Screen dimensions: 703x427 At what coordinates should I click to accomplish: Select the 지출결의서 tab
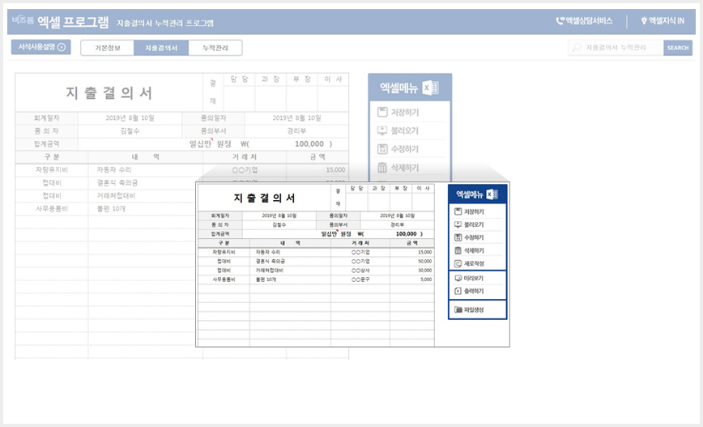pyautogui.click(x=161, y=48)
